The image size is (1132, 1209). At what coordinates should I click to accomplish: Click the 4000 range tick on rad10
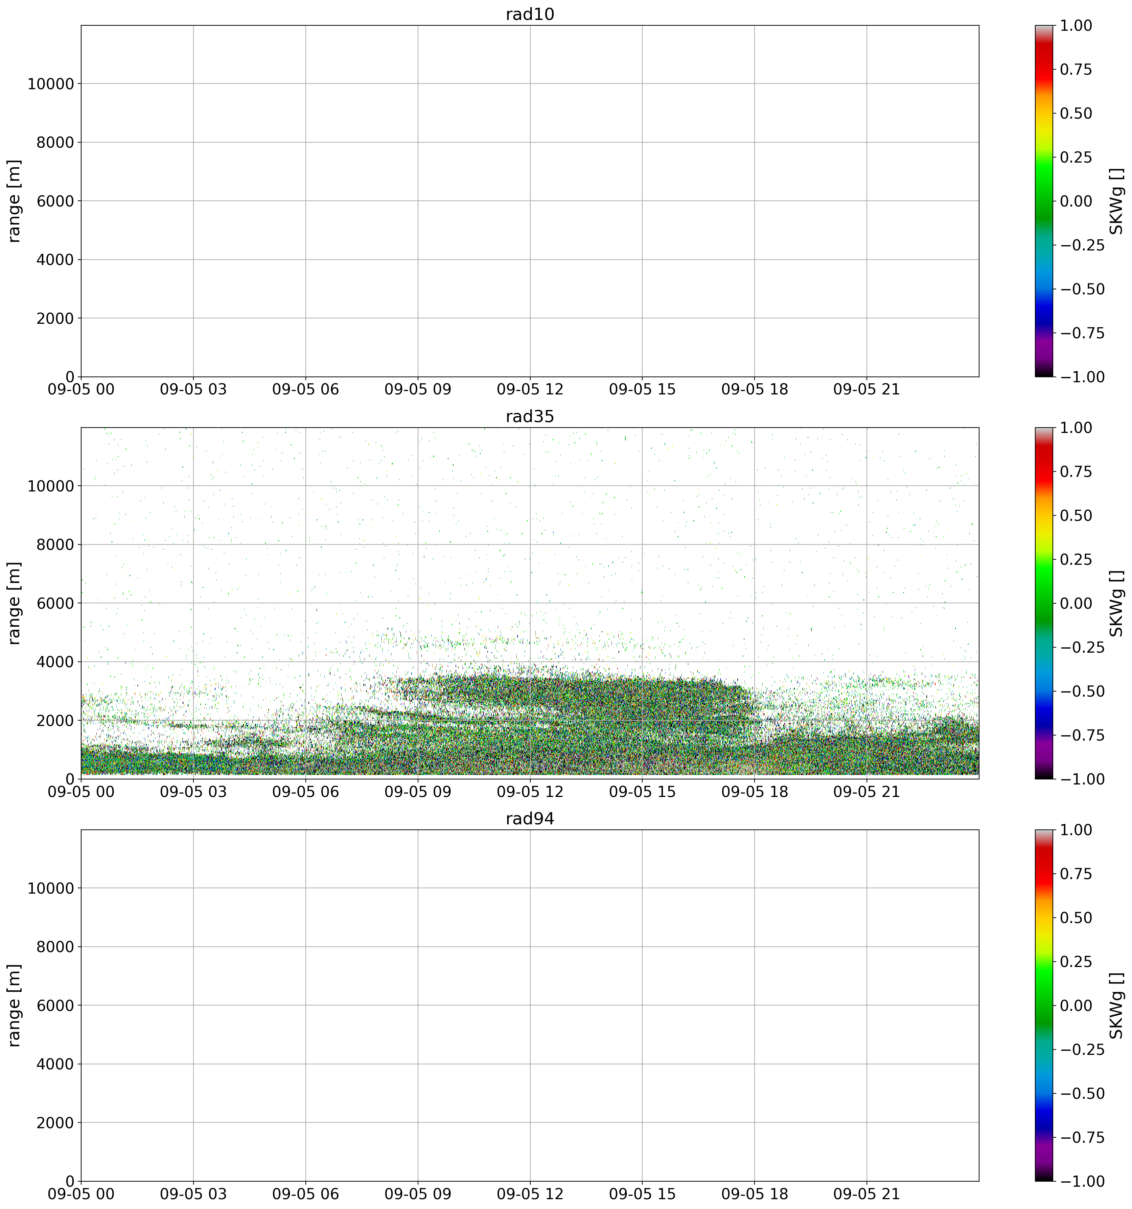tap(55, 260)
